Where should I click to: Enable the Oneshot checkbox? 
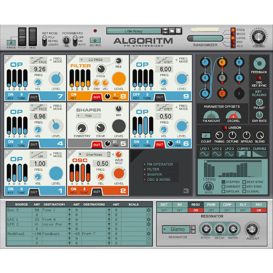(223, 187)
